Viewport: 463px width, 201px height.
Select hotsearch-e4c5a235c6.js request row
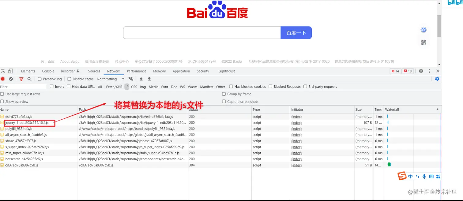click(x=220, y=159)
